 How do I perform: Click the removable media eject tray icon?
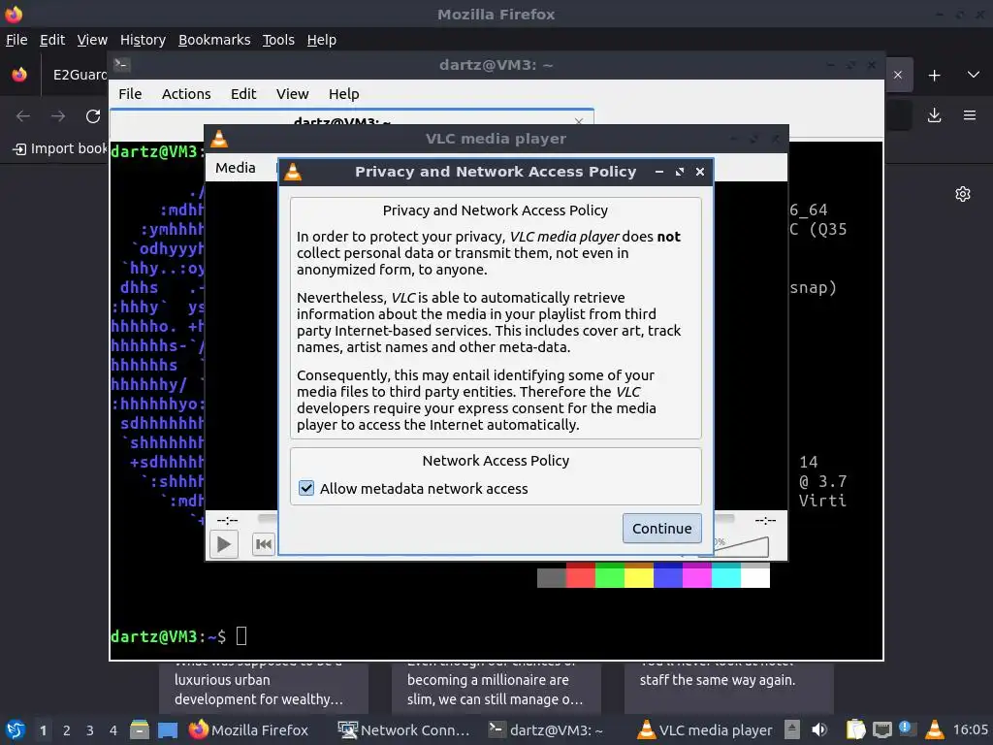click(x=792, y=729)
